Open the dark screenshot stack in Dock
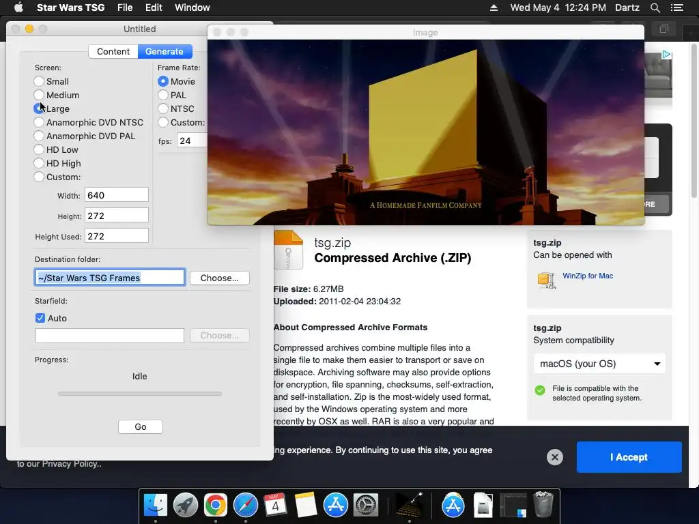 click(513, 506)
